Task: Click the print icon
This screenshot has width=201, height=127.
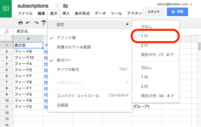Action: point(21,23)
